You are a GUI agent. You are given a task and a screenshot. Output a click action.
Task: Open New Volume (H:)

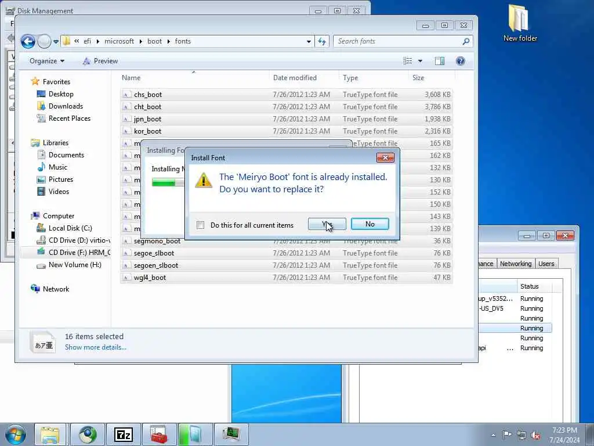tap(75, 265)
